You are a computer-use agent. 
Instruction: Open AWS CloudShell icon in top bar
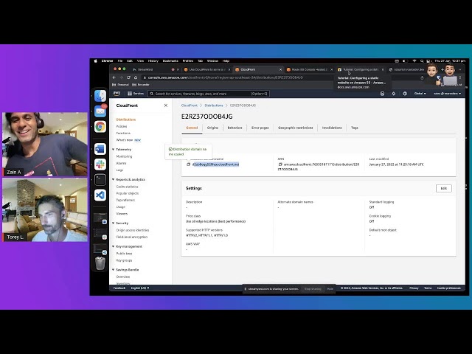pos(382,94)
